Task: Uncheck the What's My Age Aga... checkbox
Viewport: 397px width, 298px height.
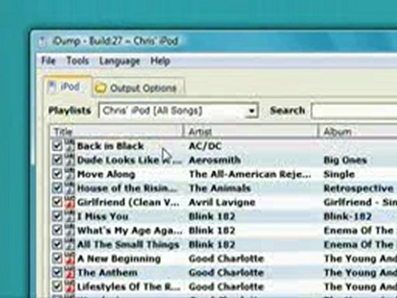Action: (x=57, y=231)
